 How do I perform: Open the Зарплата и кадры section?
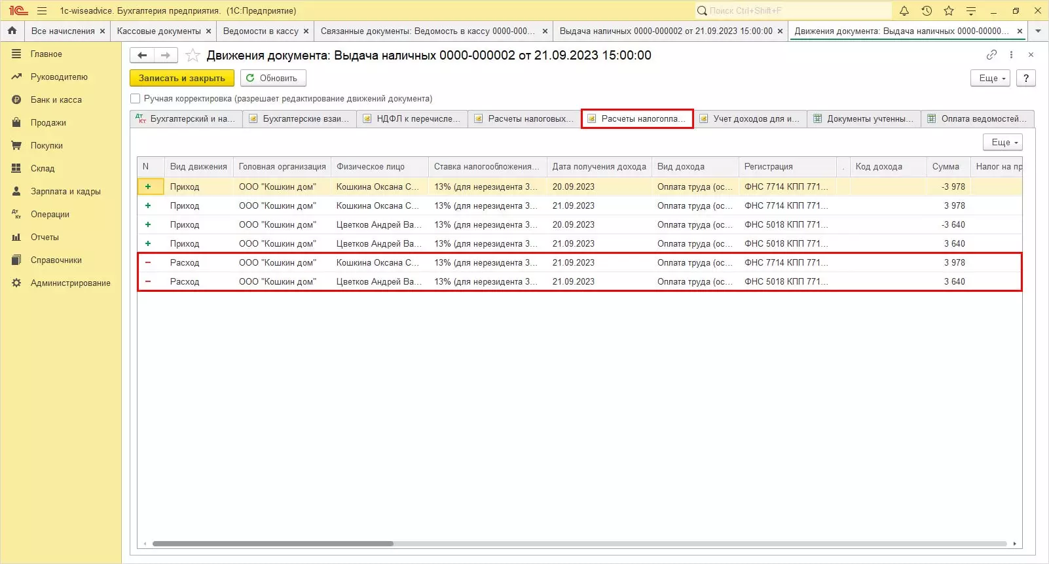pyautogui.click(x=65, y=191)
